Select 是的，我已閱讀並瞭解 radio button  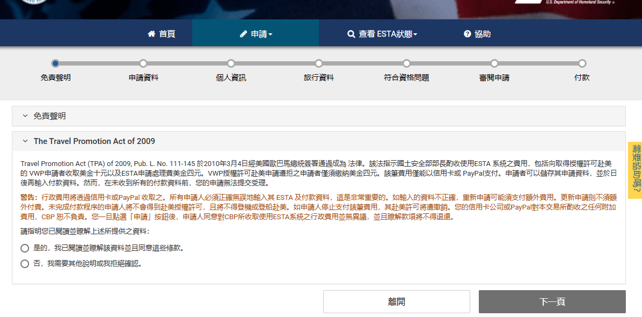click(25, 248)
